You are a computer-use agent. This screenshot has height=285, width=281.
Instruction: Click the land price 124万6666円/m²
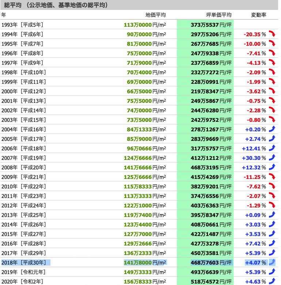pos(145,158)
